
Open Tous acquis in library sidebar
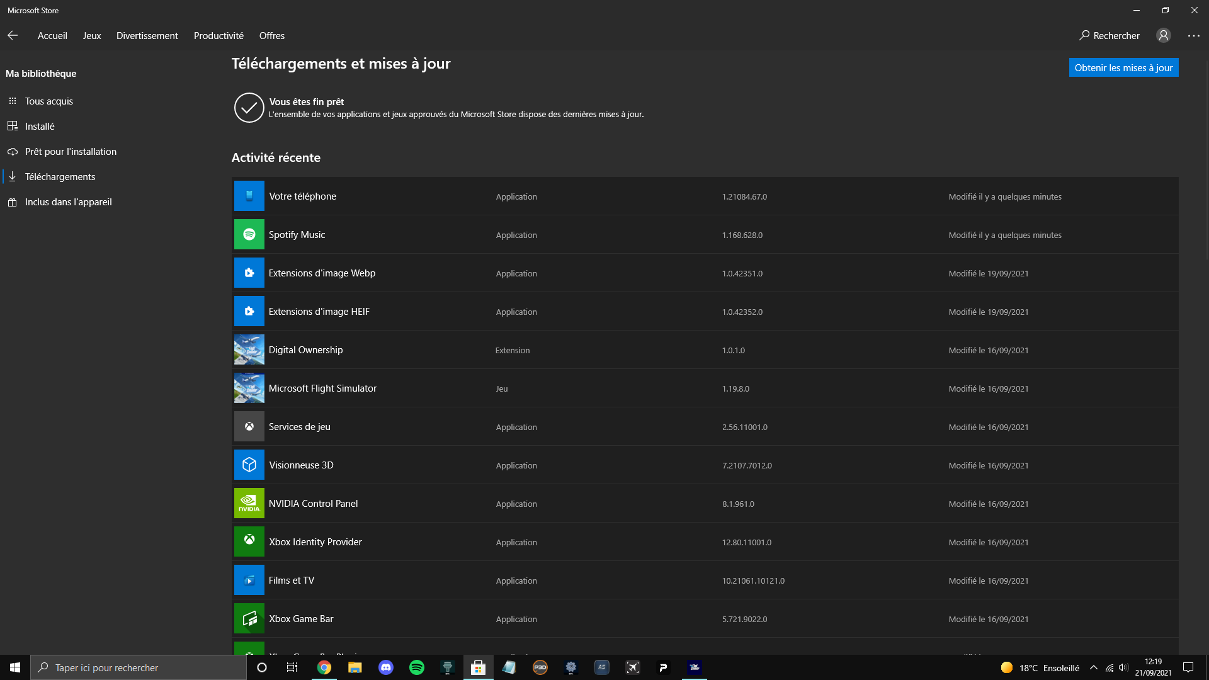[48, 101]
